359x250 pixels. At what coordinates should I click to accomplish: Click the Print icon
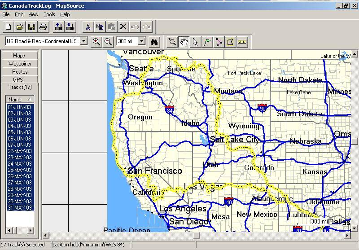tap(43, 27)
